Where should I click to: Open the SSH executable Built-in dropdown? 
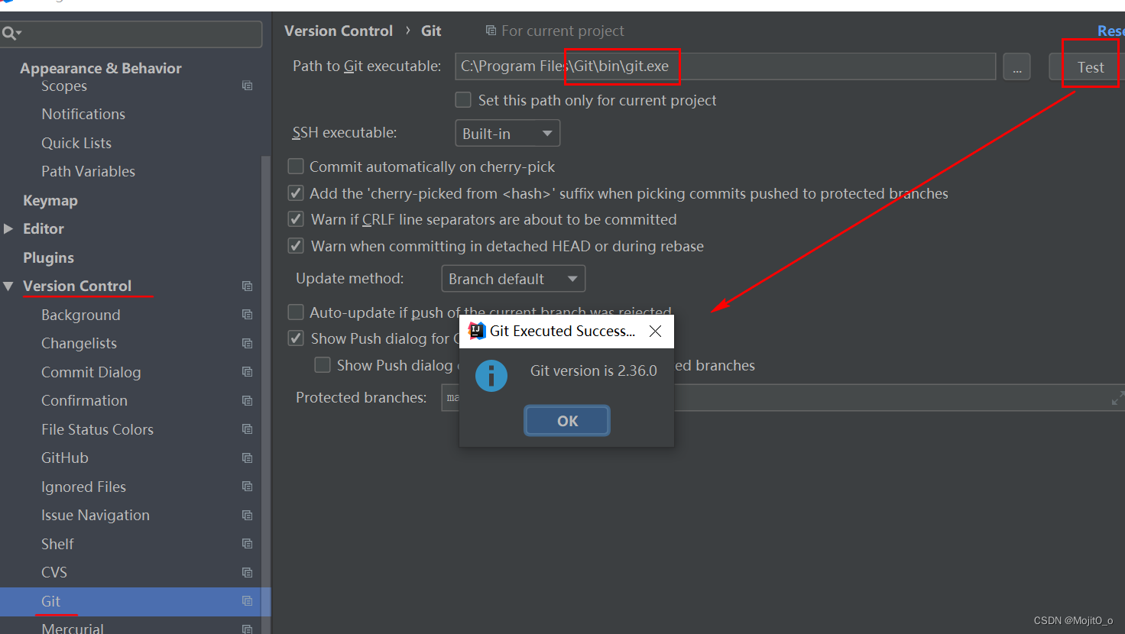pyautogui.click(x=507, y=133)
